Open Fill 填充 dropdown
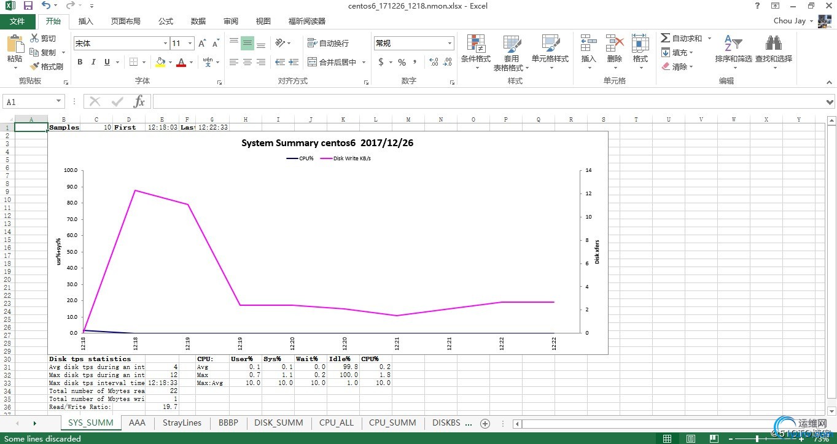Screen dimensions: 837x444 (x=678, y=52)
